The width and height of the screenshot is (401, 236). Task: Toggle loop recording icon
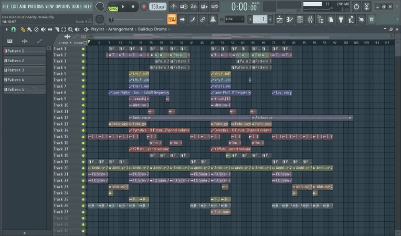[214, 7]
